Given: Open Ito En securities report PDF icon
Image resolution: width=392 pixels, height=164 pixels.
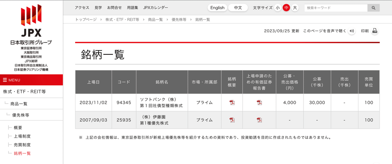Looking at the screenshot, I should coord(259,120).
